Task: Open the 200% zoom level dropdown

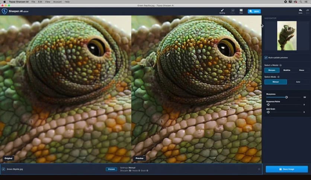Action: [x=254, y=11]
